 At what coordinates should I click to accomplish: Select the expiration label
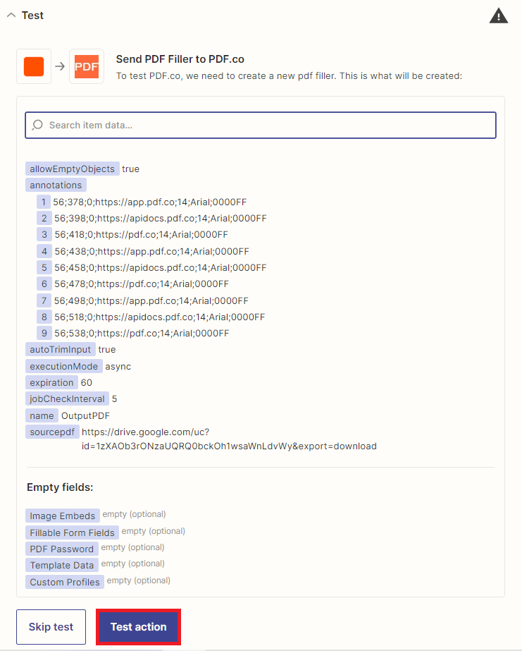tap(52, 382)
